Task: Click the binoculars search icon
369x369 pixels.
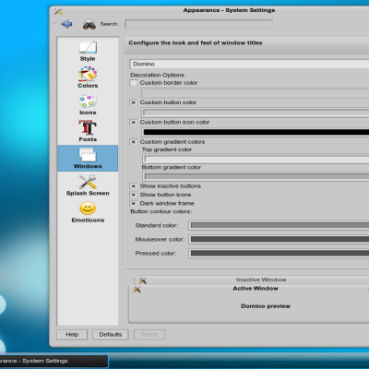Action: click(x=89, y=24)
